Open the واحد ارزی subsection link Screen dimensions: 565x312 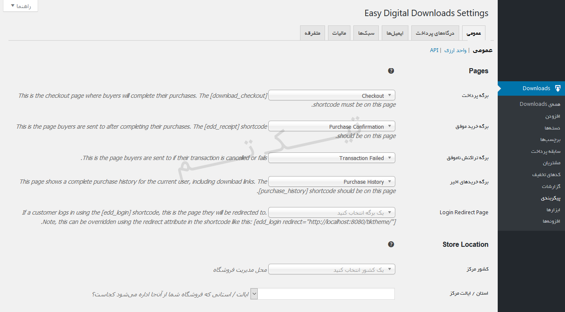(x=455, y=50)
